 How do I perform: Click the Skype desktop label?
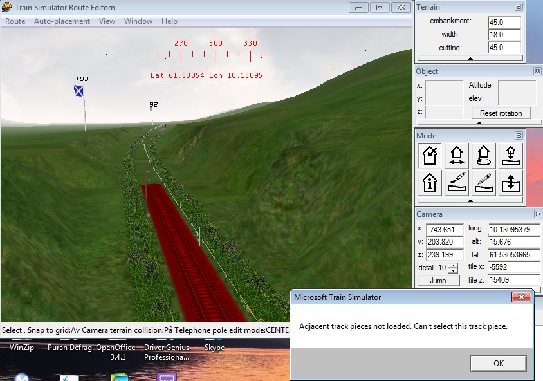[214, 348]
